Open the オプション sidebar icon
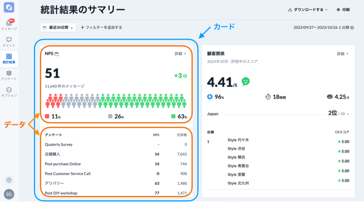 (9, 92)
